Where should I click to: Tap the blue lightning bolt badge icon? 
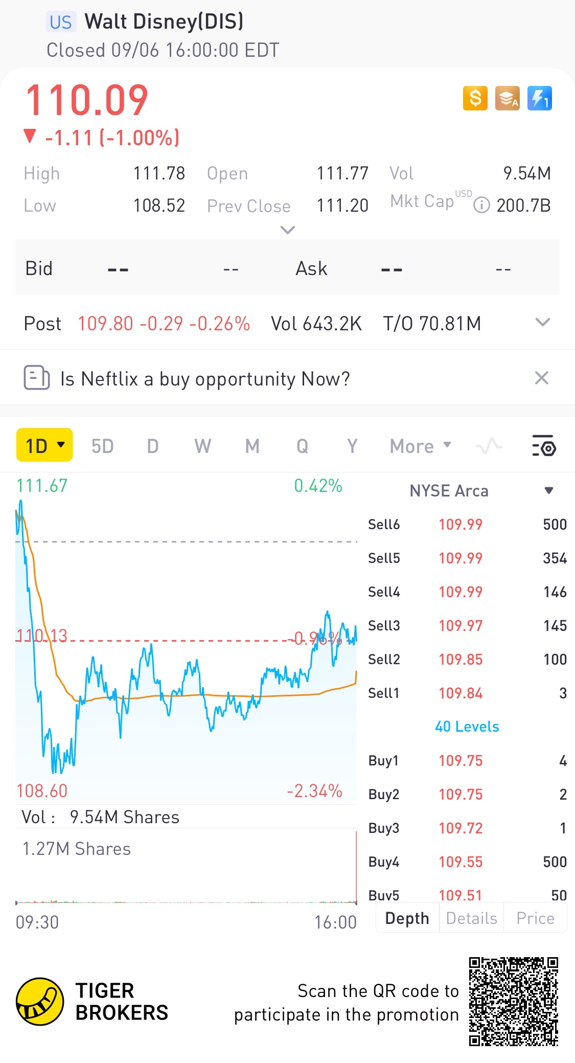(x=539, y=98)
